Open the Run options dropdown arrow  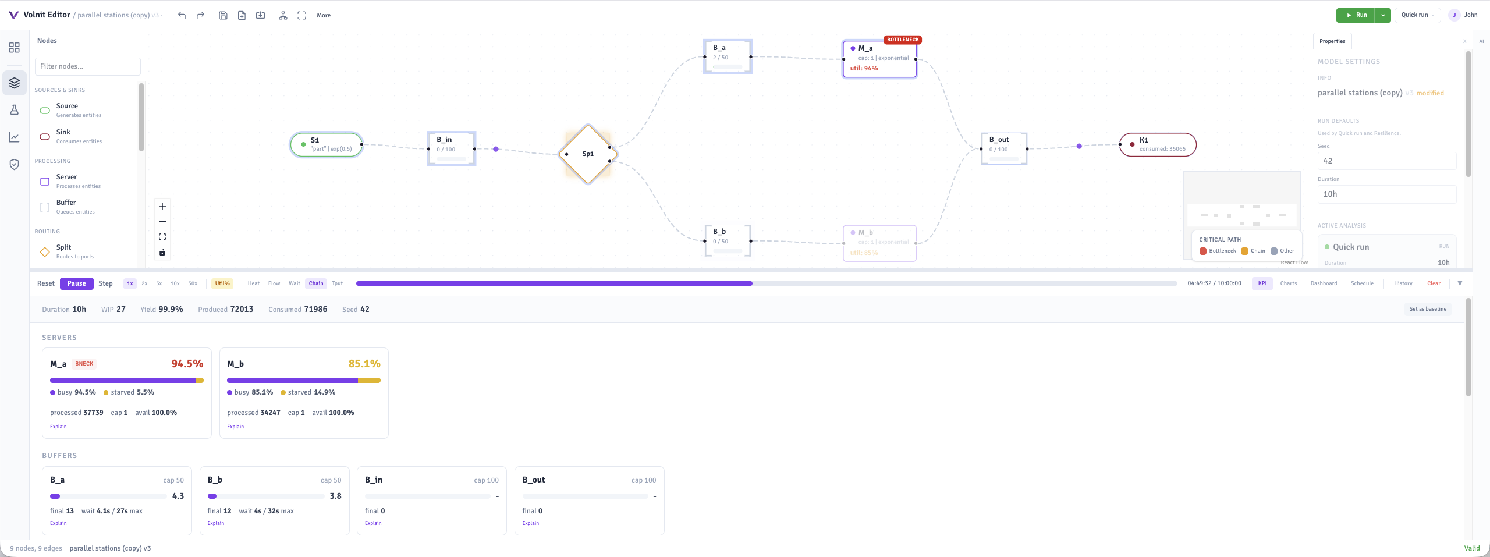pos(1383,15)
